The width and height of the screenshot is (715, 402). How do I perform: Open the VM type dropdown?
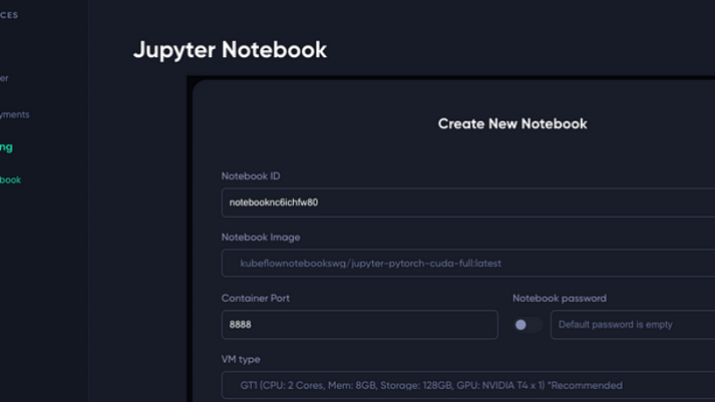(x=468, y=385)
